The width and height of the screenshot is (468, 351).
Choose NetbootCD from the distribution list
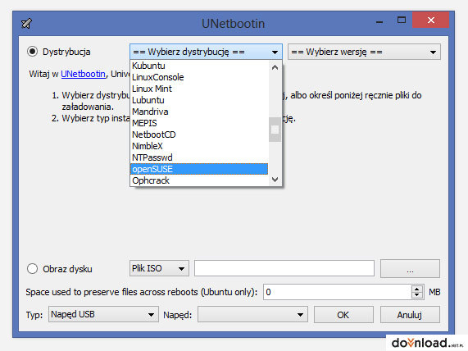point(199,134)
